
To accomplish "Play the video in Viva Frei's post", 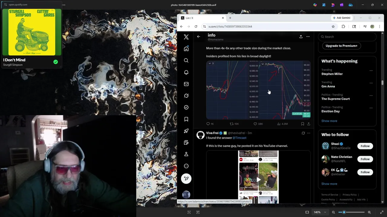I will tap(259, 179).
